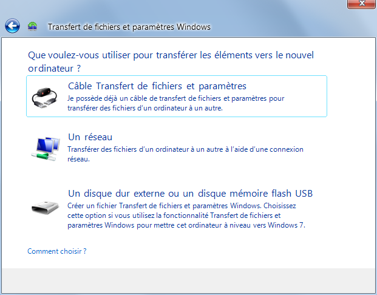The height and width of the screenshot is (295, 377).
Task: Click the 'Je possède déjà un câble' description
Action: (x=176, y=103)
